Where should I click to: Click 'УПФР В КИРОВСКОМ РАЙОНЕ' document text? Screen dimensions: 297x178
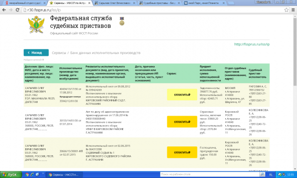click(x=104, y=131)
